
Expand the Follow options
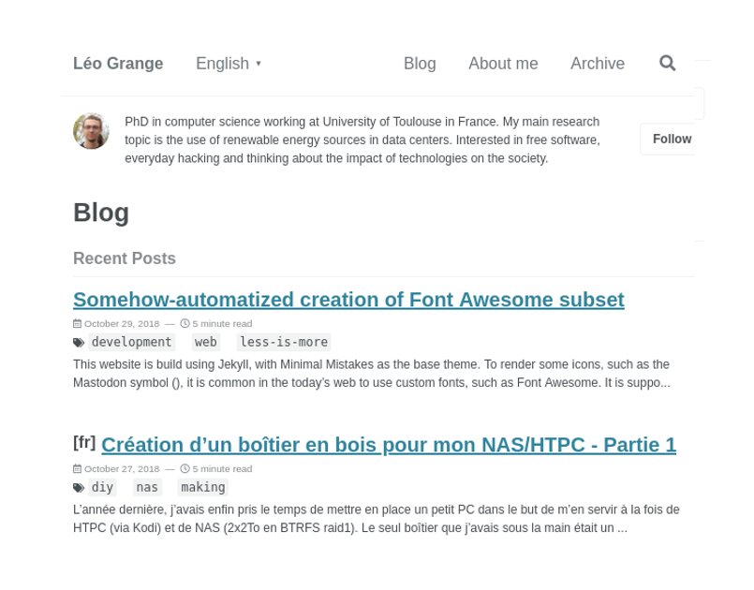pyautogui.click(x=672, y=139)
